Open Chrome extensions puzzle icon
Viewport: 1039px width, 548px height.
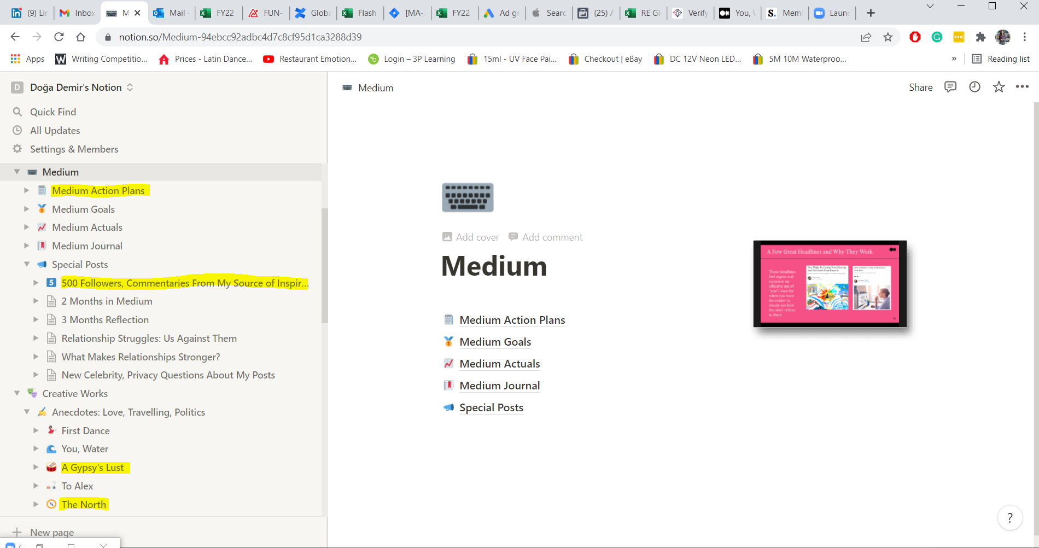(x=980, y=37)
